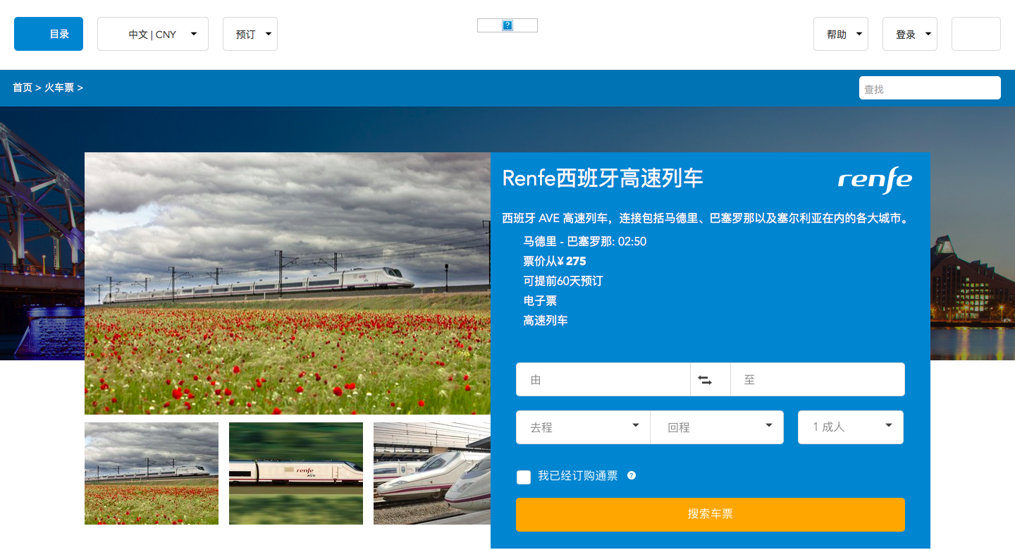The image size is (1015, 550).
Task: Open the 登录 login menu
Action: [909, 34]
